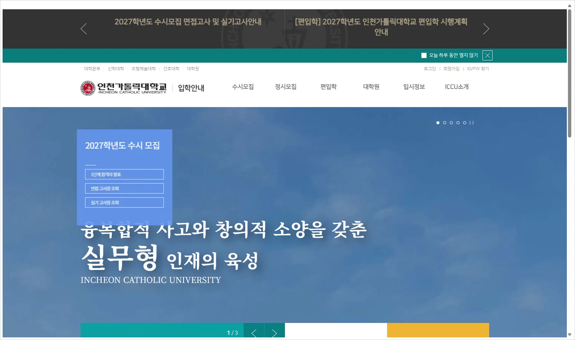Pause the hero slideshow
575x340 pixels.
coord(472,123)
